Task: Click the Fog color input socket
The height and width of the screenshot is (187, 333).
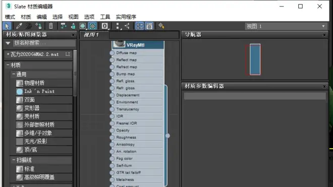Action: coord(112,158)
